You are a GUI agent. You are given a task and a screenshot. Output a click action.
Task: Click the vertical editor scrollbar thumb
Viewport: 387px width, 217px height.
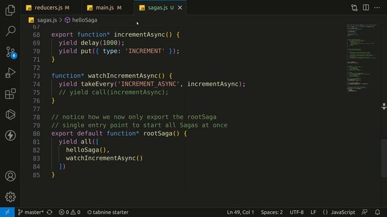[x=384, y=158]
